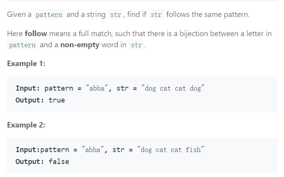Click "Output:" label in Example 2 block

(30, 161)
